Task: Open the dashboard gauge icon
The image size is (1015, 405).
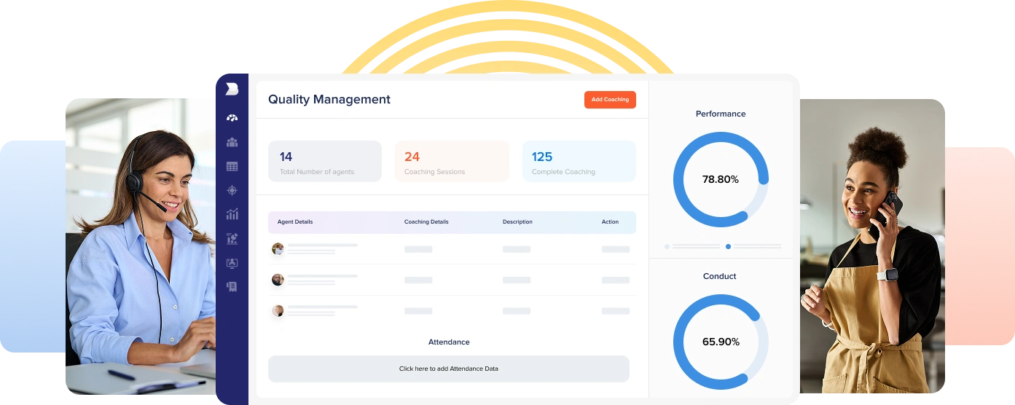Action: tap(232, 118)
